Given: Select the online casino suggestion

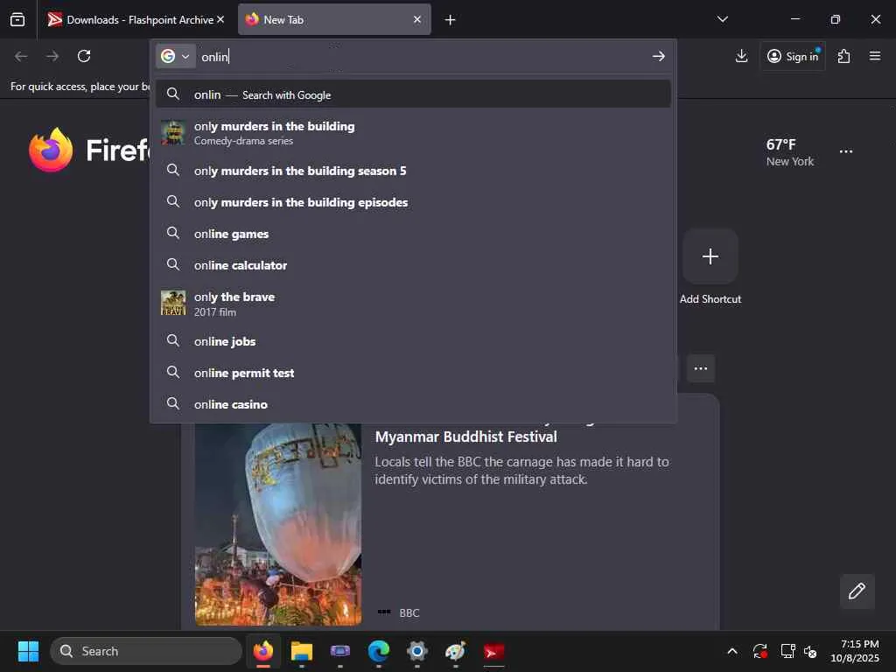Looking at the screenshot, I should [413, 404].
